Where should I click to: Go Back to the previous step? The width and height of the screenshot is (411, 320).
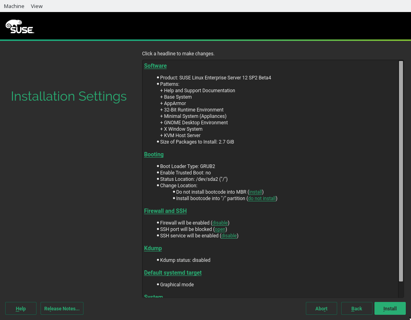click(356, 308)
